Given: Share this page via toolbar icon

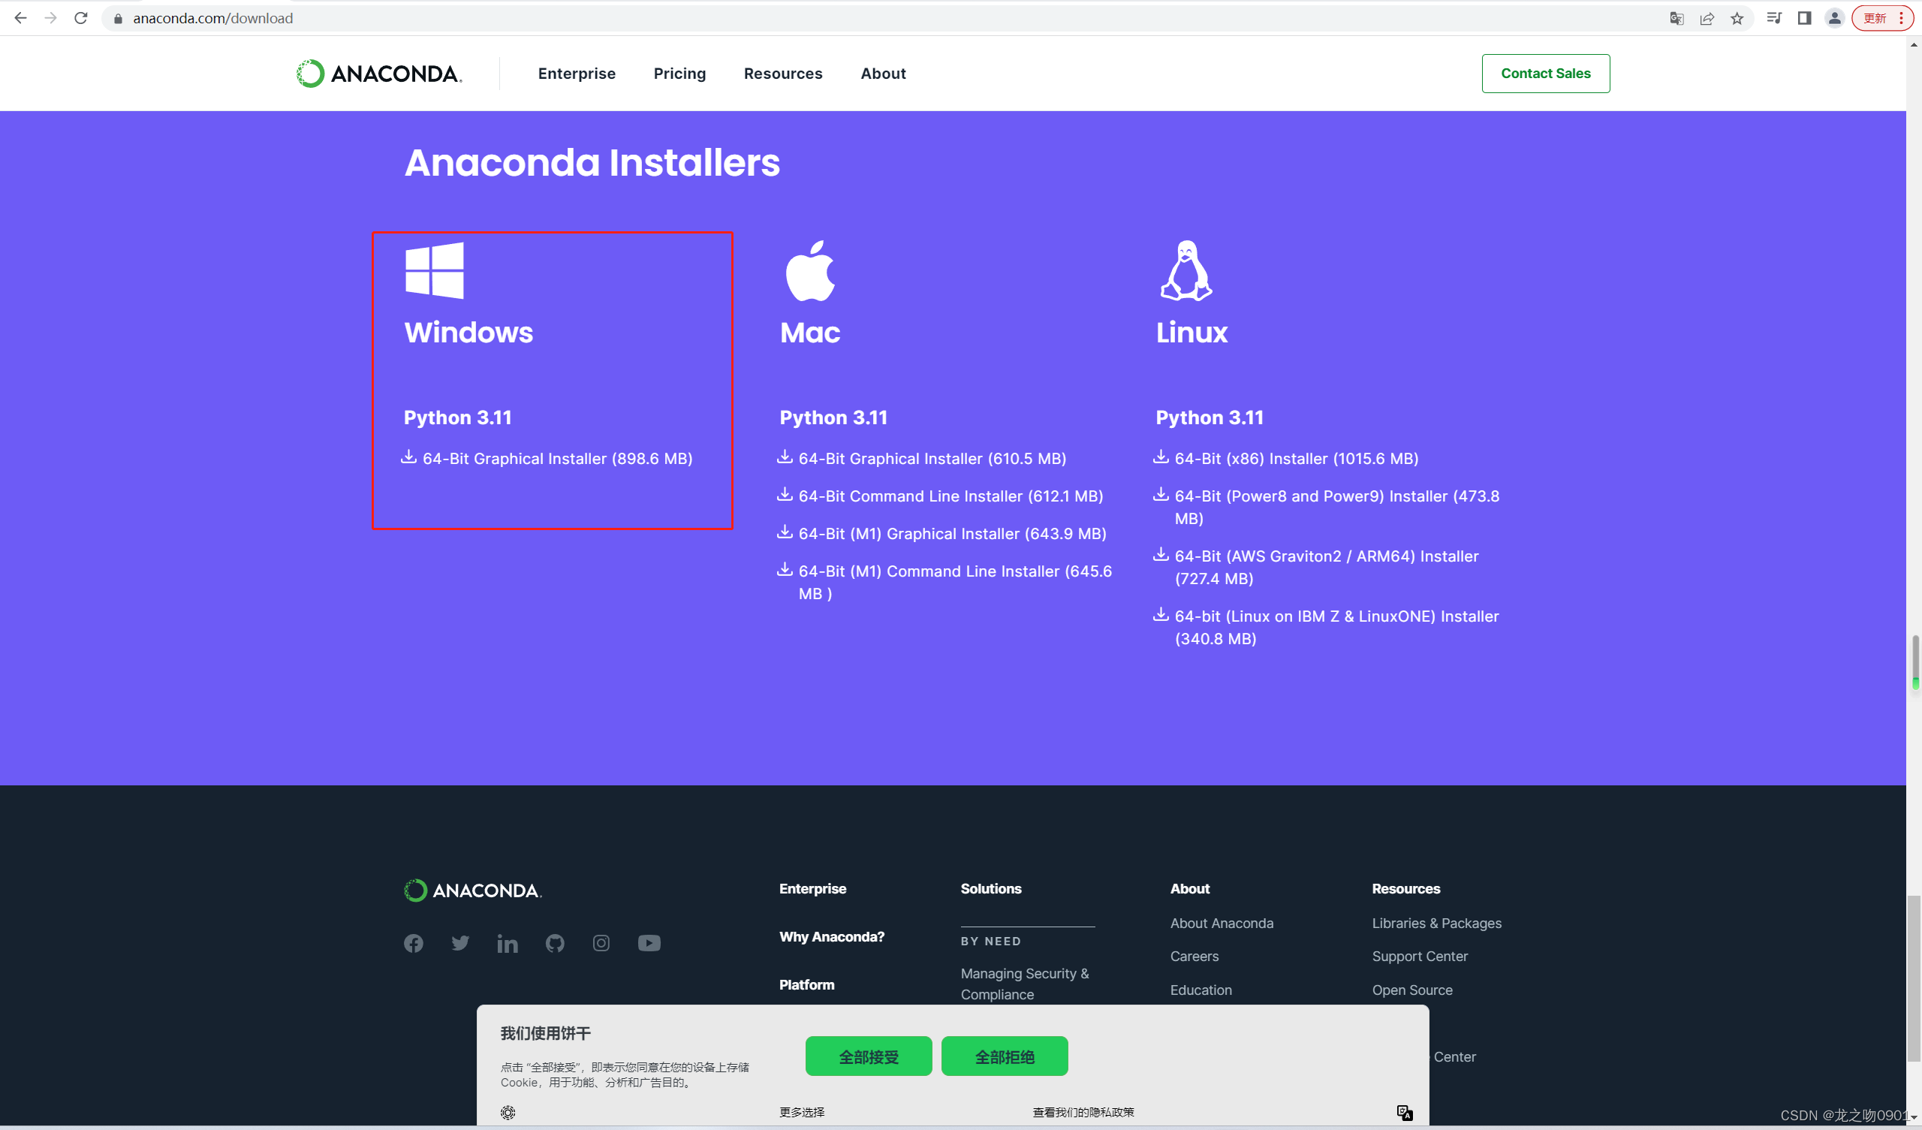Looking at the screenshot, I should click(x=1707, y=18).
